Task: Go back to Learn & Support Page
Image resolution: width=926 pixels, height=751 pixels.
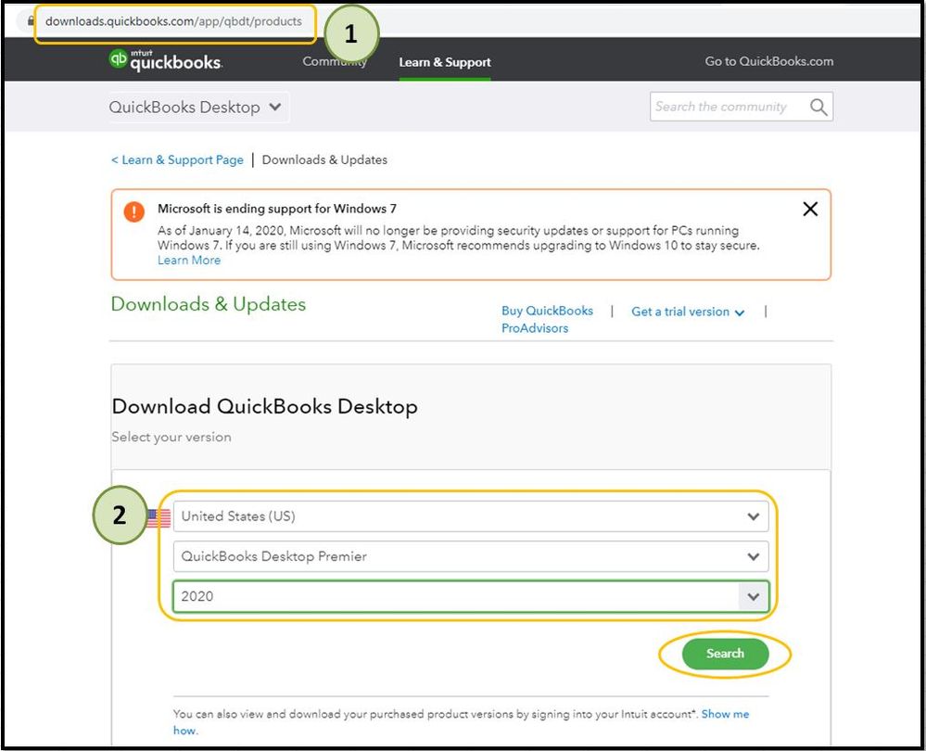Action: tap(177, 160)
